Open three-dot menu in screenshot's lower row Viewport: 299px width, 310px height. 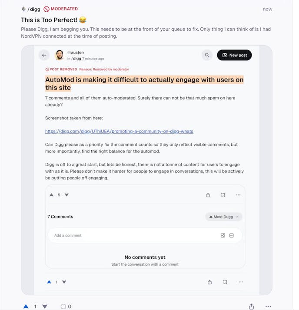[x=241, y=282]
